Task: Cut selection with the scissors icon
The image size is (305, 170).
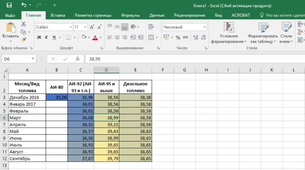Action: point(23,24)
